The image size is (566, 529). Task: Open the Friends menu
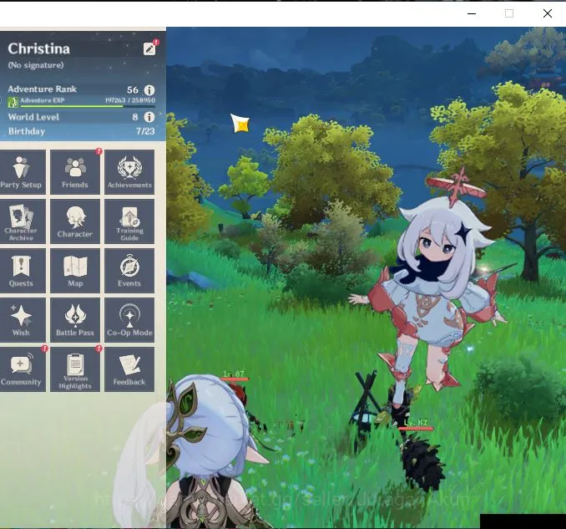coord(75,172)
